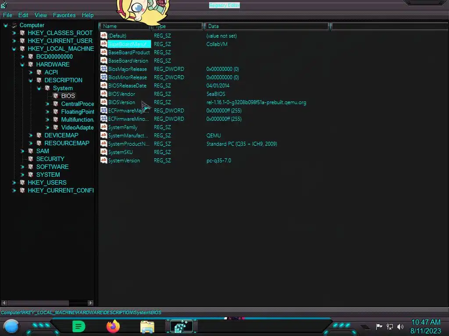Select the pc-q35-7.0 version data
The width and height of the screenshot is (449, 336).
click(218, 161)
